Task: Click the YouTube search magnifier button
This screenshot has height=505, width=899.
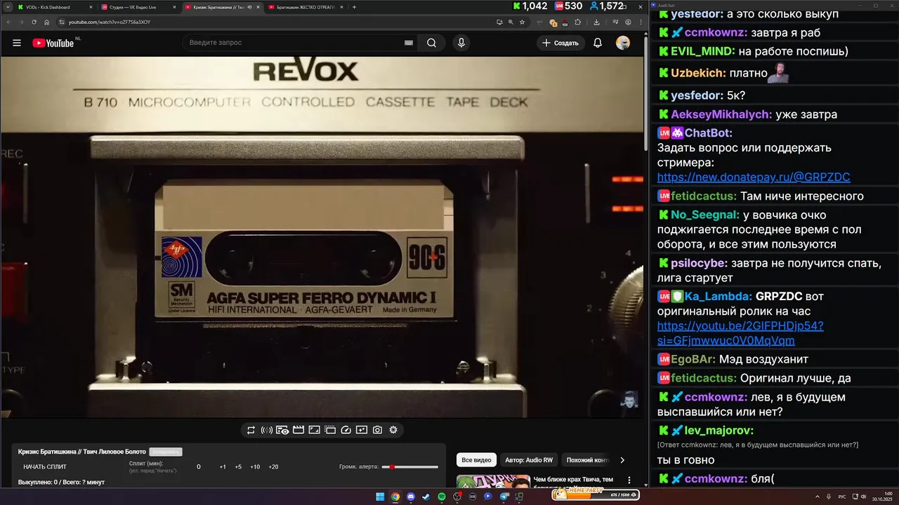Action: (x=431, y=43)
